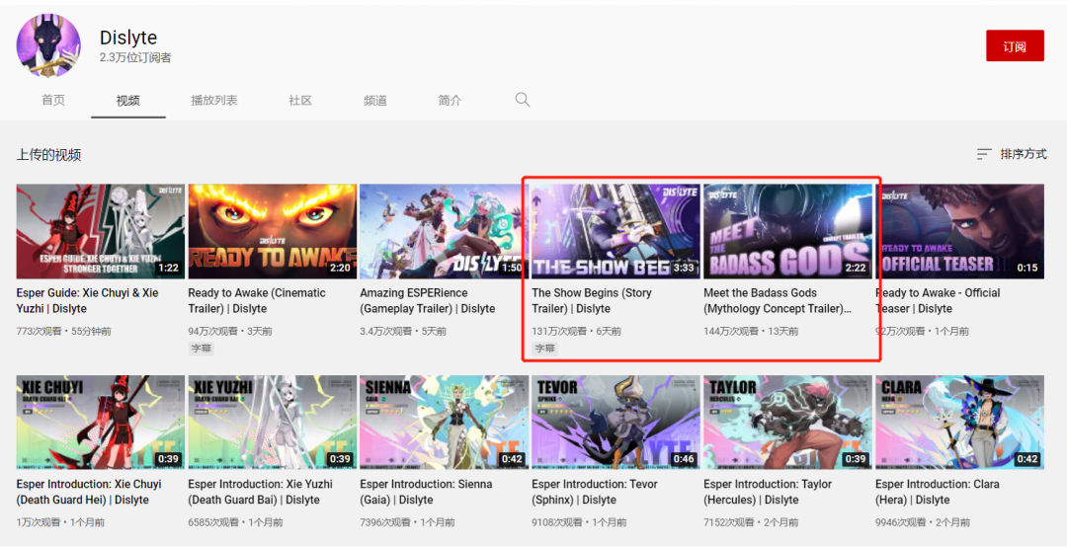
Task: Open the Xie Yuzhi introduction thumbnail
Action: (273, 423)
